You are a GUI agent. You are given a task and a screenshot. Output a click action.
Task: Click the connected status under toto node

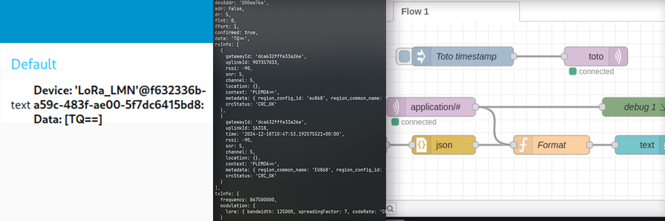(592, 71)
